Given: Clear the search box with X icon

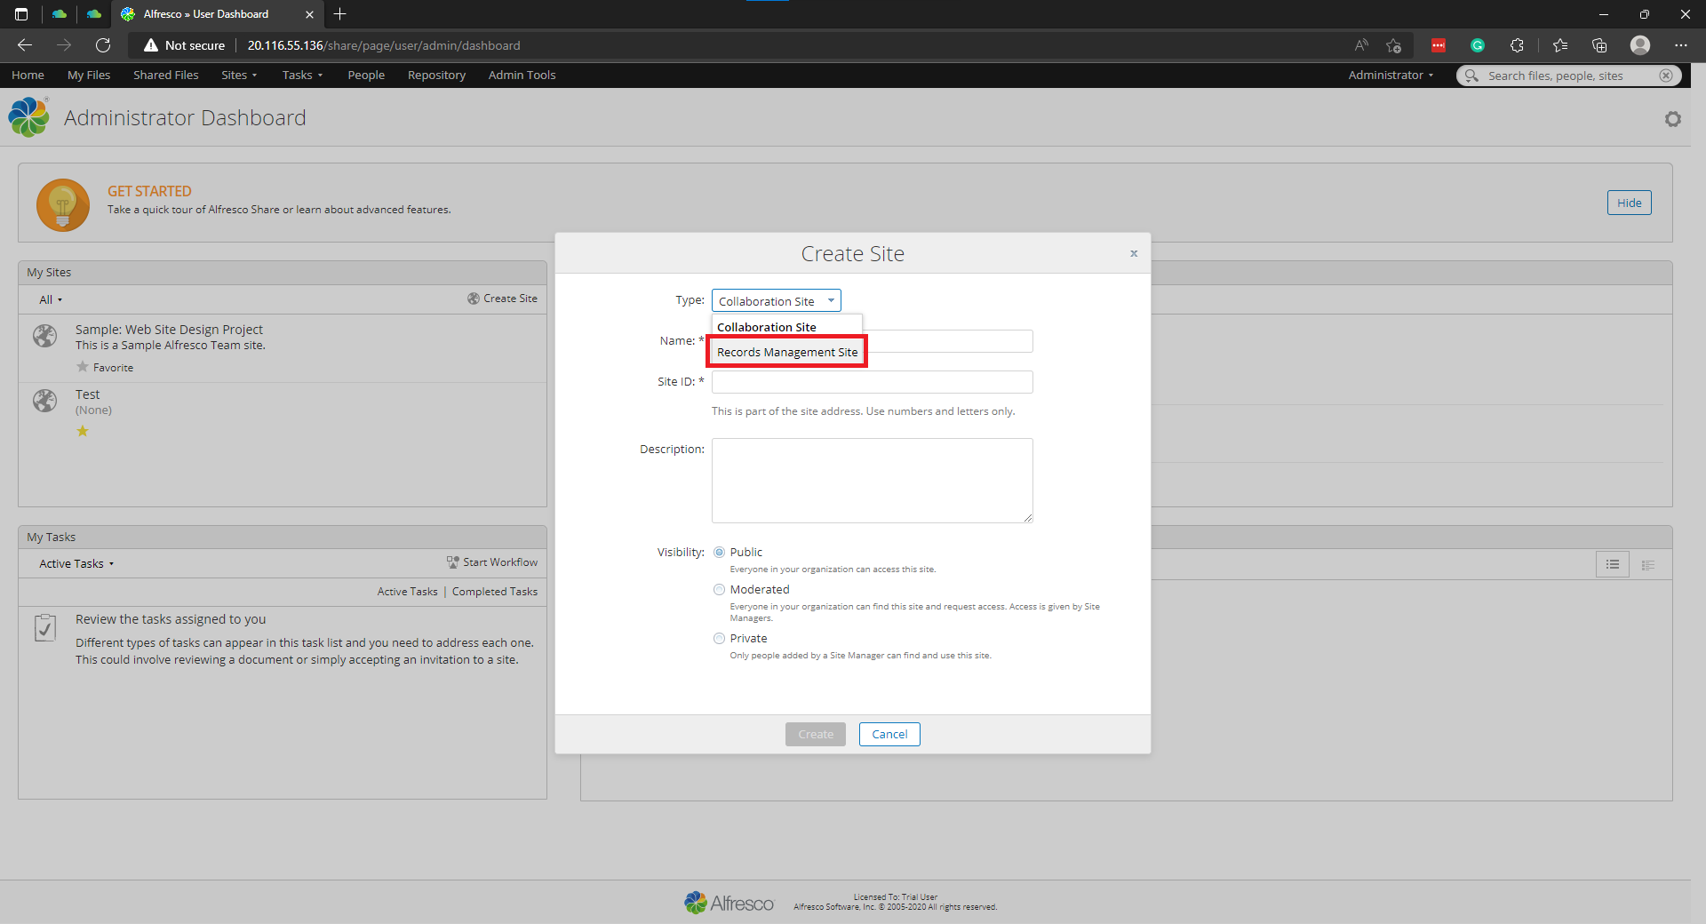Looking at the screenshot, I should 1666,76.
